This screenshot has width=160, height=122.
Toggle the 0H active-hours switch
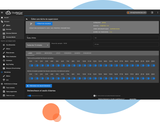coord(31,66)
